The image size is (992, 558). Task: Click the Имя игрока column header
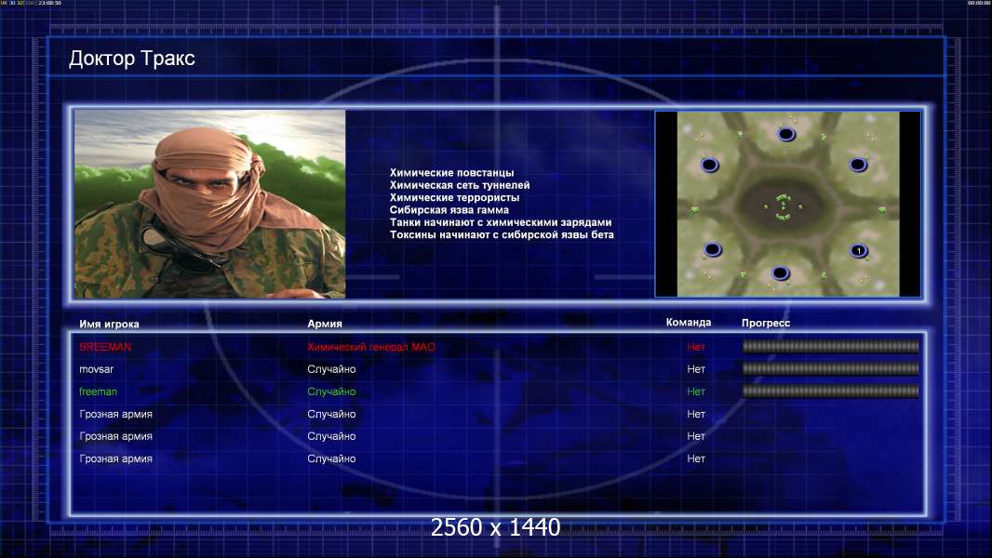pos(110,325)
